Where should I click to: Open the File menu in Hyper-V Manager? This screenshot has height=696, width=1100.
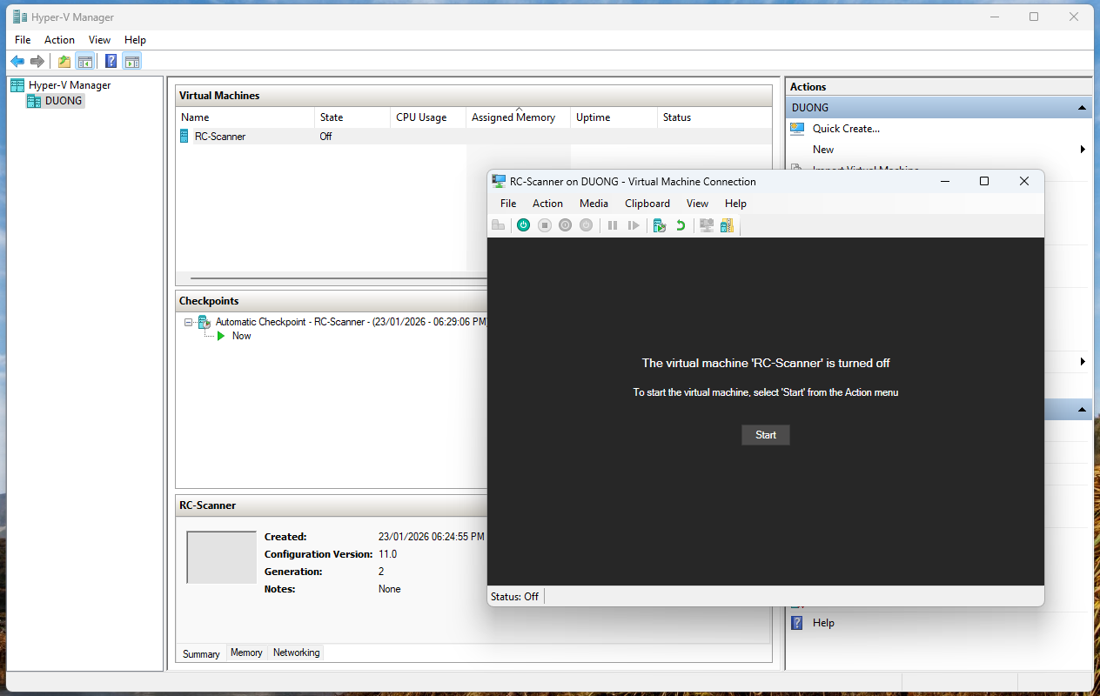23,40
